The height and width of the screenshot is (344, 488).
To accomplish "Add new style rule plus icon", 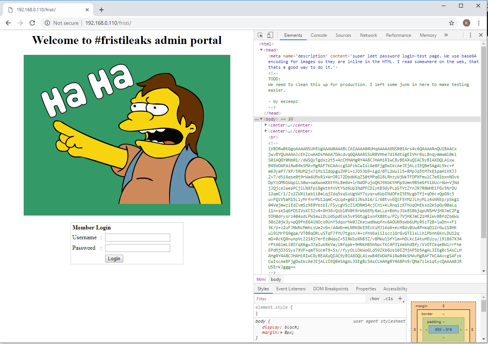I will (x=400, y=299).
